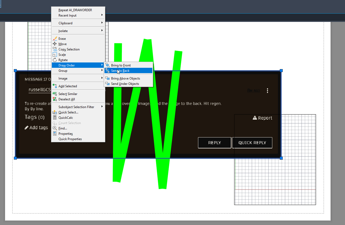
Task: Click the Report link
Action: [262, 118]
